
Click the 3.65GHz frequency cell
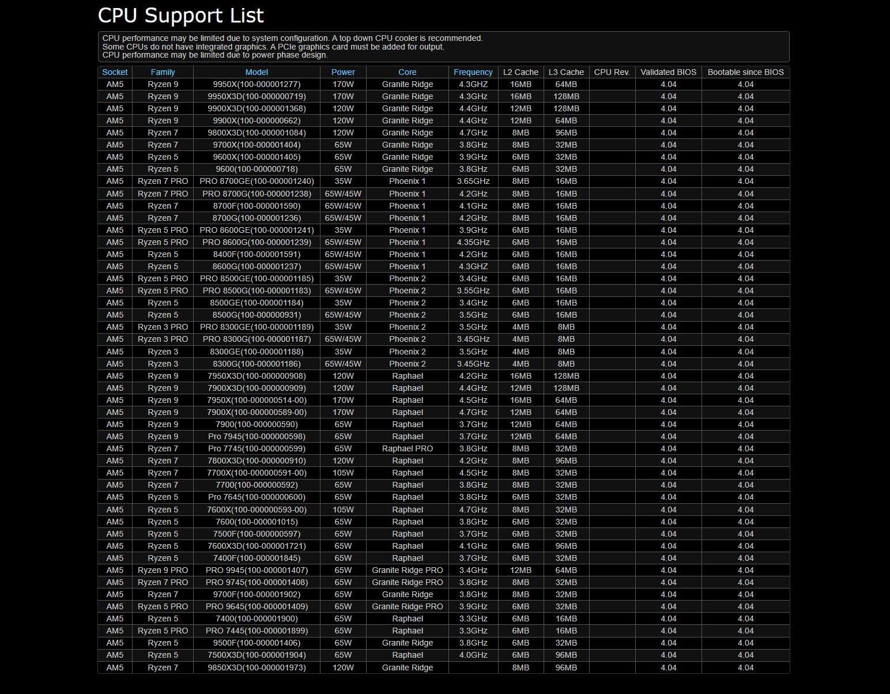tap(473, 181)
